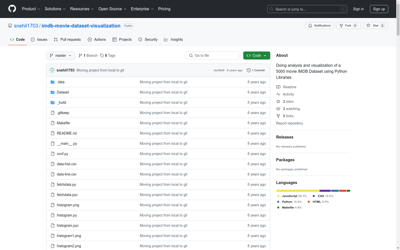
Task: Expand the Solutions menu
Action: 55,9
